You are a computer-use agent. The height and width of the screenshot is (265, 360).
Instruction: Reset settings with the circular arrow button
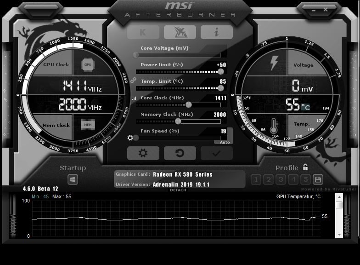coord(180,153)
